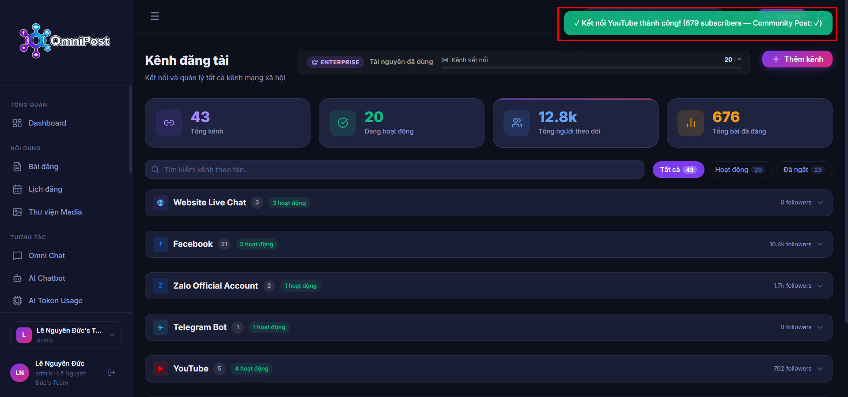
Task: Click the AI Chatbot robot icon
Action: (x=17, y=278)
